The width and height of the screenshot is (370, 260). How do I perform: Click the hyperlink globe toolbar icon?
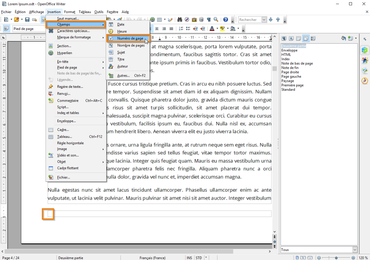pyautogui.click(x=152, y=20)
